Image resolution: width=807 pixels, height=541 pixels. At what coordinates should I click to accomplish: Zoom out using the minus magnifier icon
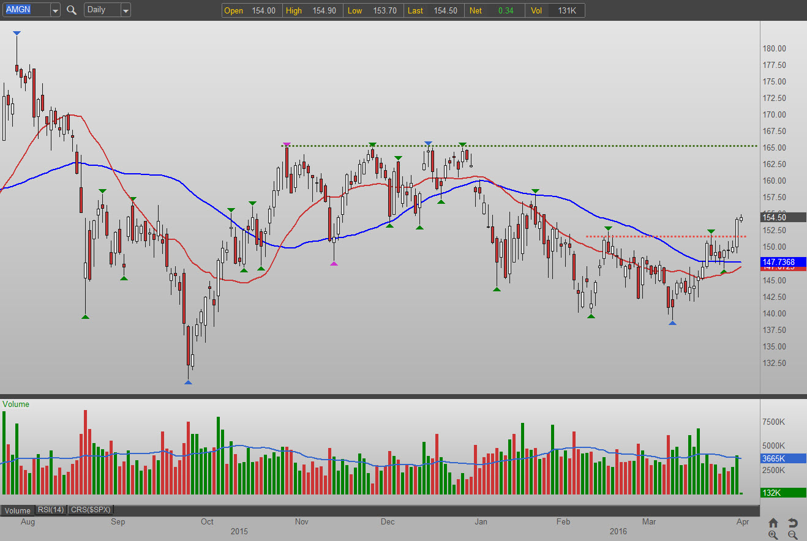(792, 535)
